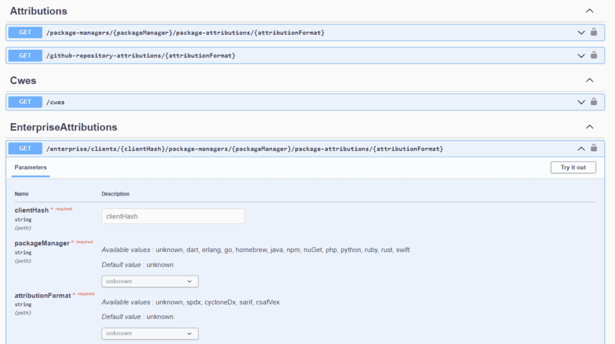Viewport: 615px width, 344px height.
Task: Click GET badge of github-repository-attributions endpoint
Action: click(x=25, y=55)
